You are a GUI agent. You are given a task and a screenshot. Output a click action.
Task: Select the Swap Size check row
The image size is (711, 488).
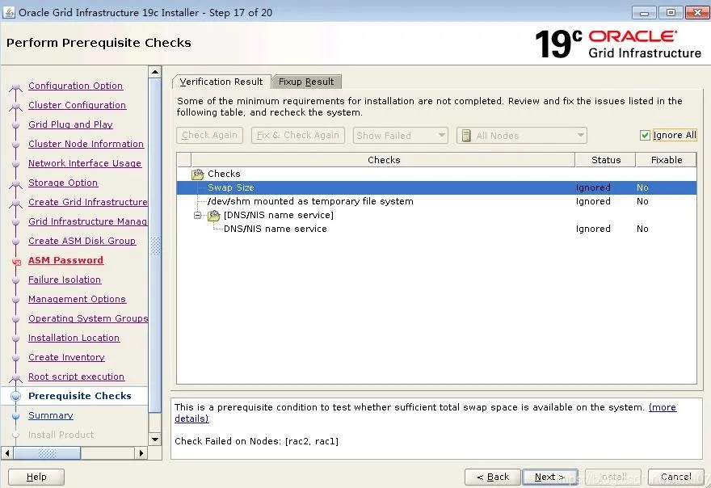[436, 187]
